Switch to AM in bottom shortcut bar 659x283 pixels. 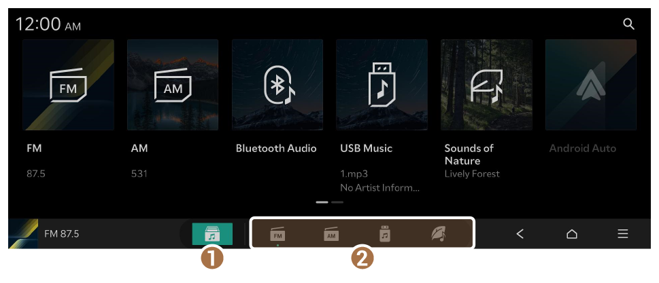[331, 234]
